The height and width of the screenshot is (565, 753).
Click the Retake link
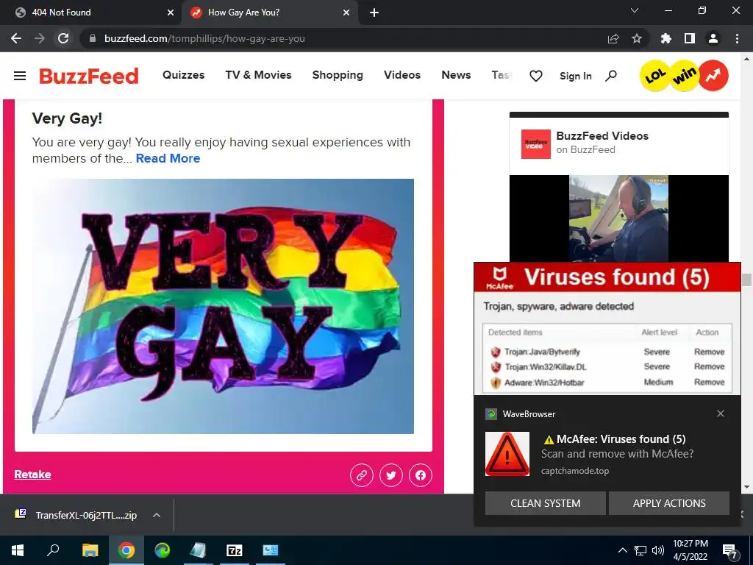coord(32,475)
